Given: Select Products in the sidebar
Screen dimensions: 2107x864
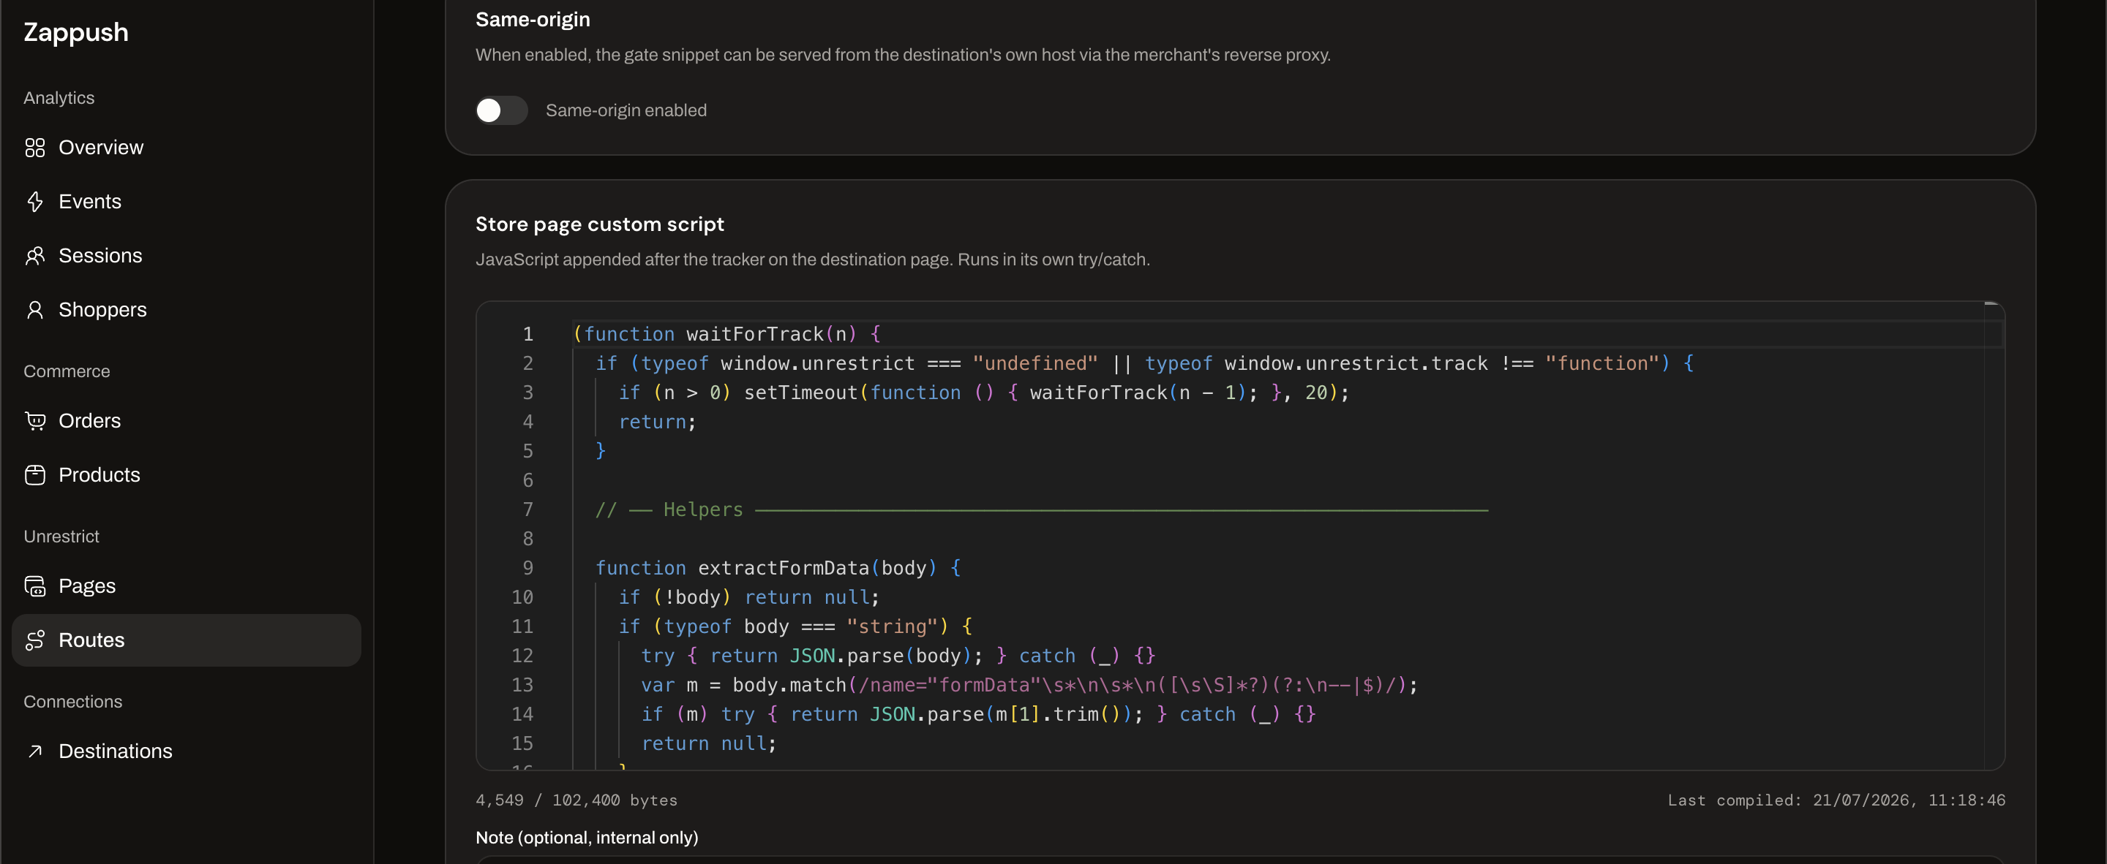Looking at the screenshot, I should click(187, 475).
